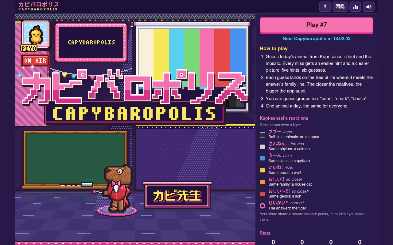The width and height of the screenshot is (393, 245).
Task: Click the 'Next Capybaropolis in' countdown text
Action: click(x=317, y=39)
